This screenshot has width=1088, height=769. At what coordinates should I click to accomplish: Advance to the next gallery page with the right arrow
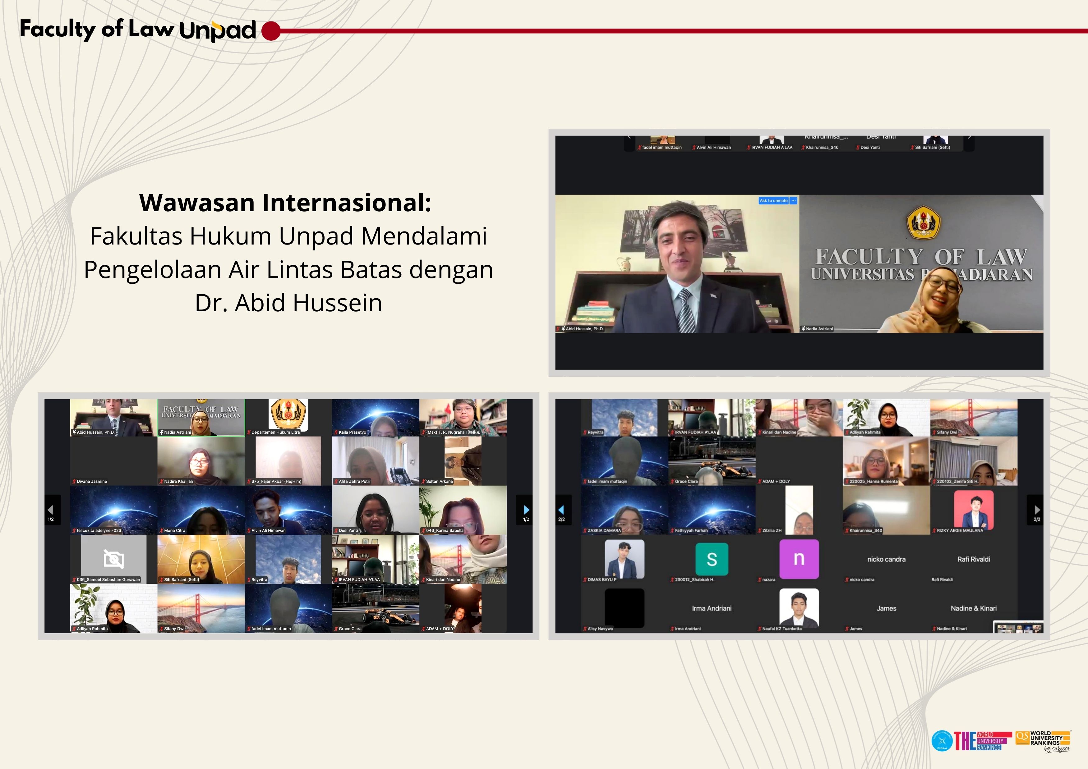[527, 510]
